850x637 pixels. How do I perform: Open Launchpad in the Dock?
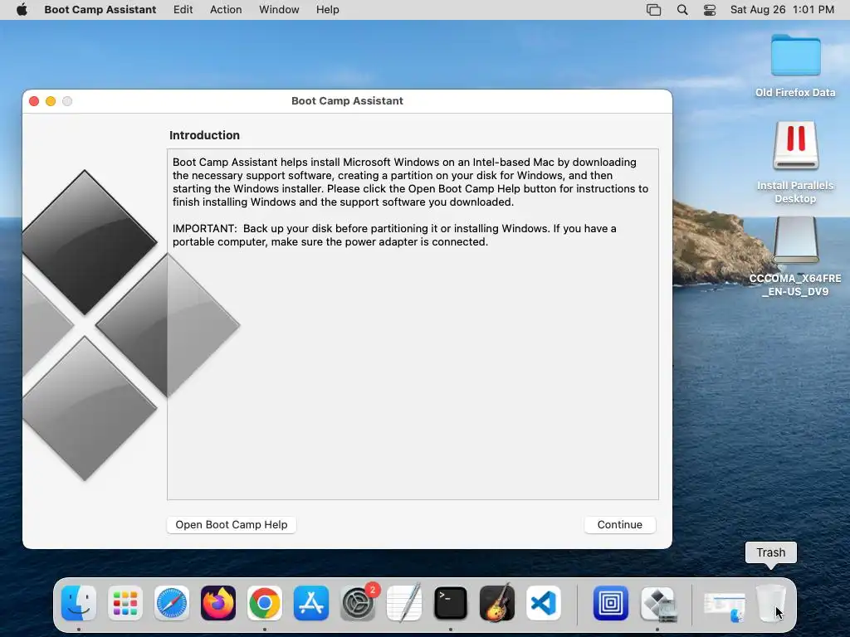coord(125,603)
